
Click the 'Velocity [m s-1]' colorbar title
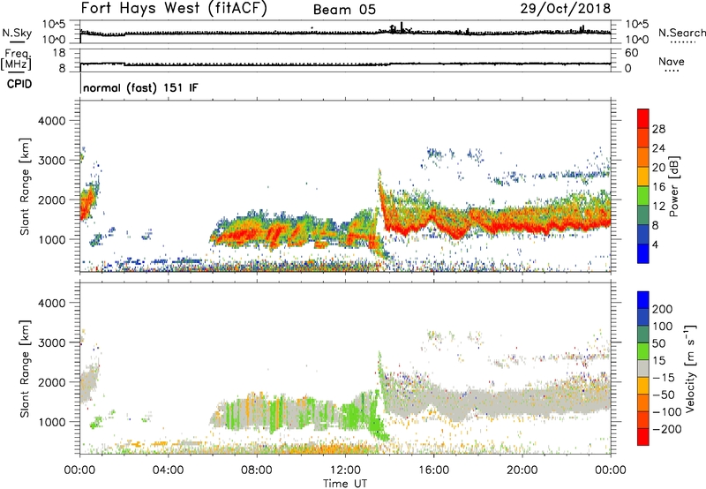pos(690,368)
